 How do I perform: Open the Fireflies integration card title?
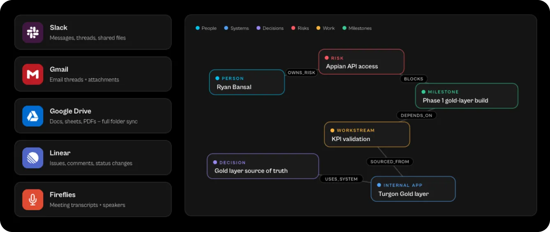(x=62, y=195)
